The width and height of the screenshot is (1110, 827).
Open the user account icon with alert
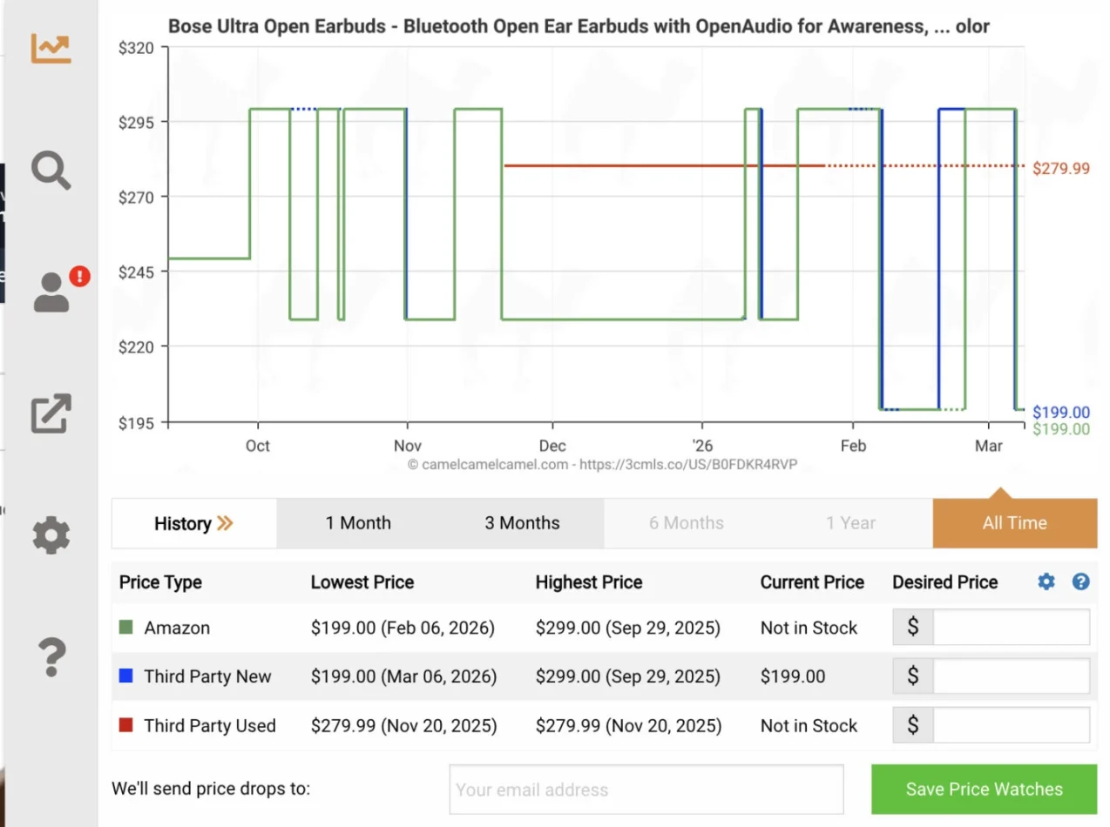pyautogui.click(x=52, y=292)
